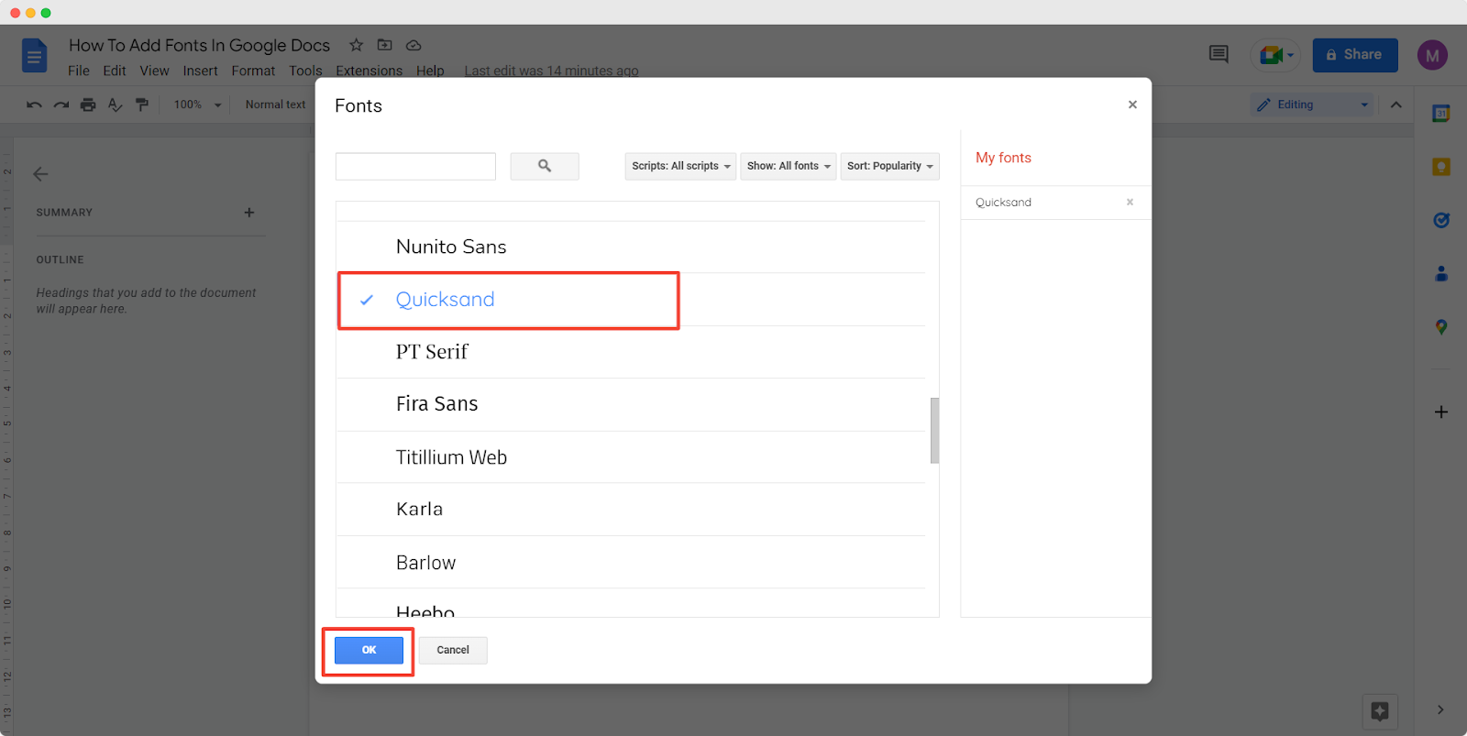Open Google Calendar in side panel
Viewport: 1467px width, 736px height.
(x=1441, y=114)
